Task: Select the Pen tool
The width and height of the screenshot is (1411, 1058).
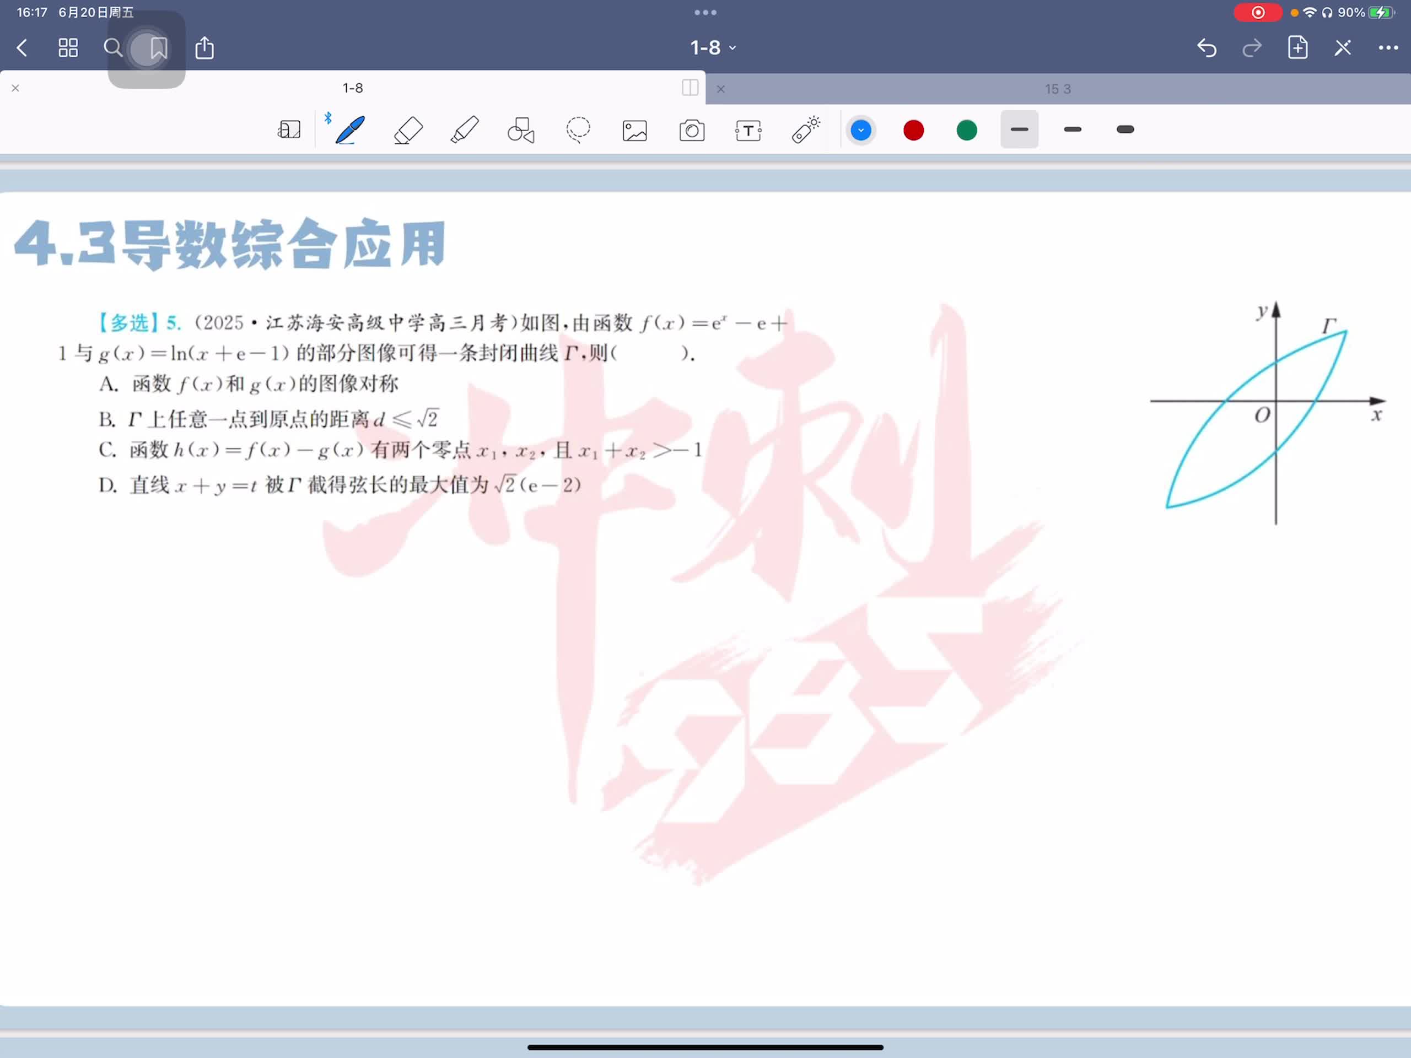Action: point(349,130)
